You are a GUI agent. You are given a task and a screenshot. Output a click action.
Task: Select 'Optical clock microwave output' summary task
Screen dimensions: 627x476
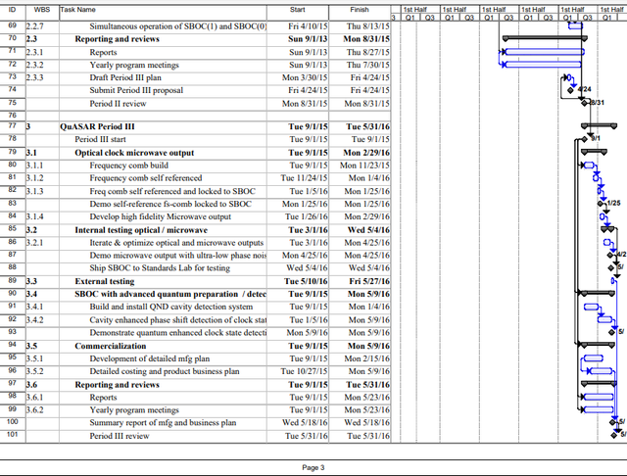[x=134, y=153]
